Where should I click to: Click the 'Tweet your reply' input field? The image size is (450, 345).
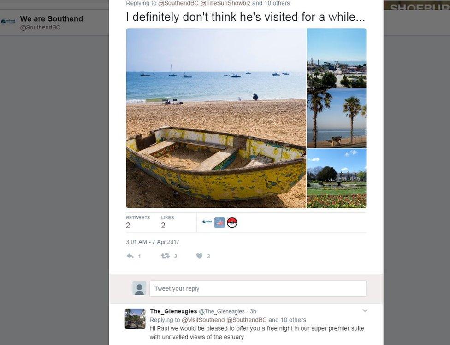pyautogui.click(x=258, y=288)
